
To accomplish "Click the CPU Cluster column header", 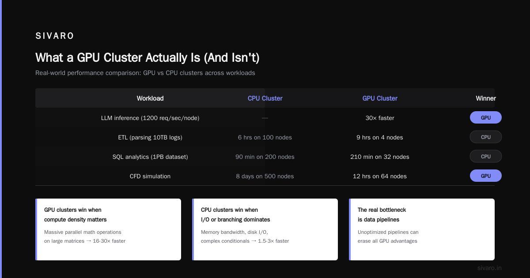I will (265, 98).
